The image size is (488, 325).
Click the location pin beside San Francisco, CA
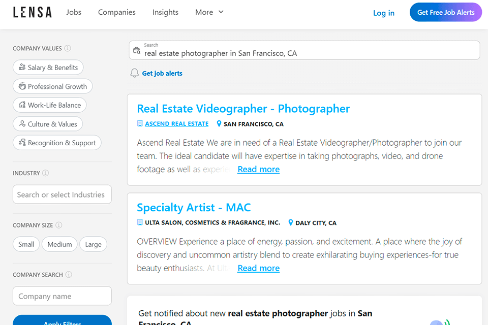coord(219,124)
